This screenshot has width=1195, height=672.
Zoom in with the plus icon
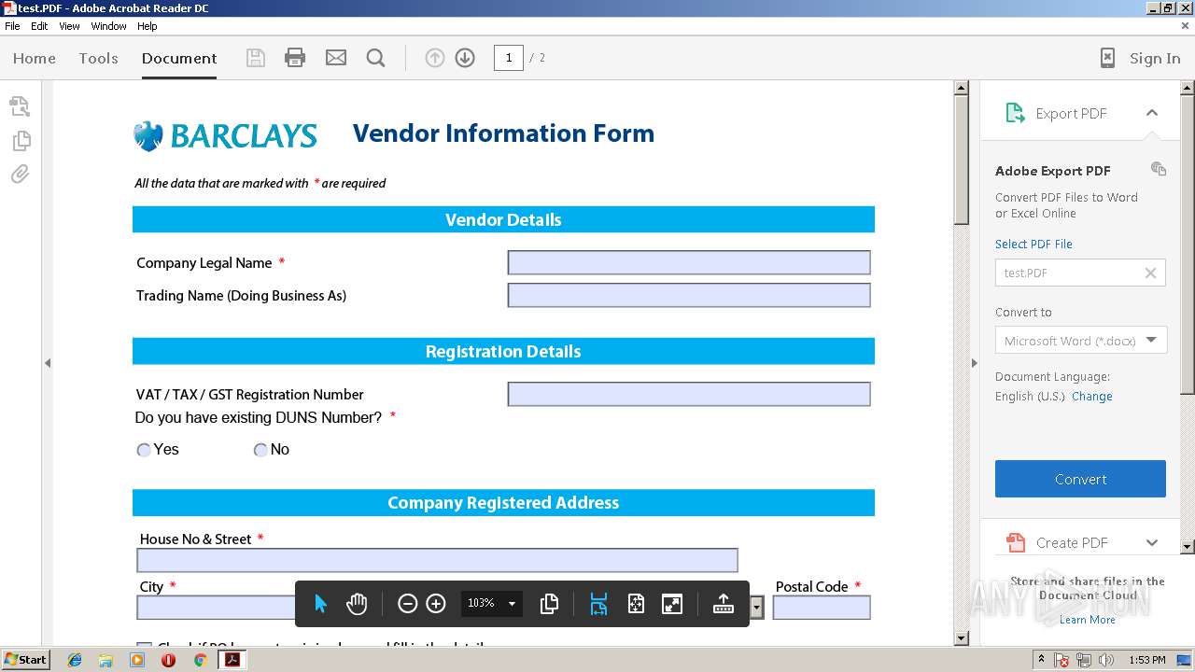point(436,604)
